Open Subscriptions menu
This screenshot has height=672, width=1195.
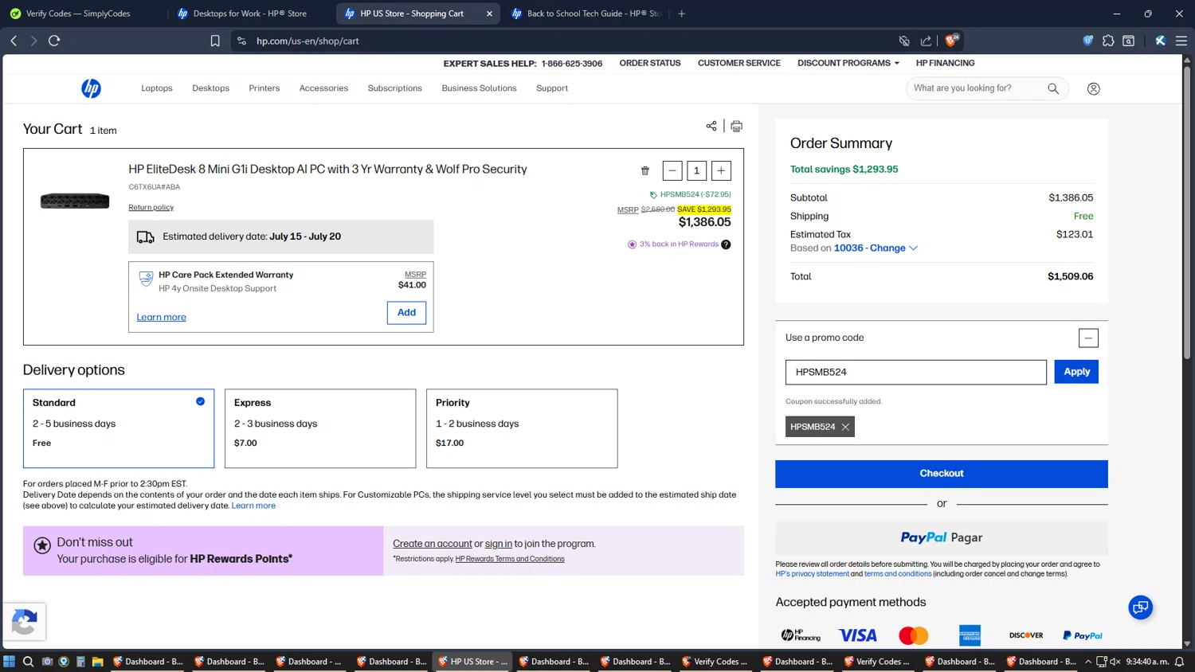(x=395, y=88)
